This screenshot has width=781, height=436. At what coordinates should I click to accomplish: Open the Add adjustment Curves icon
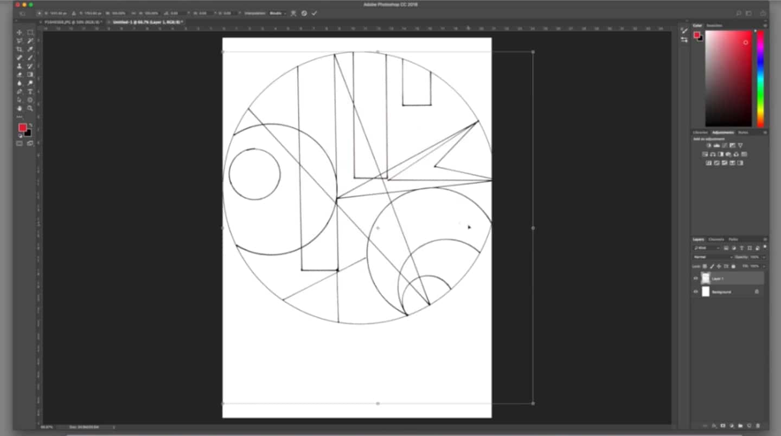724,145
